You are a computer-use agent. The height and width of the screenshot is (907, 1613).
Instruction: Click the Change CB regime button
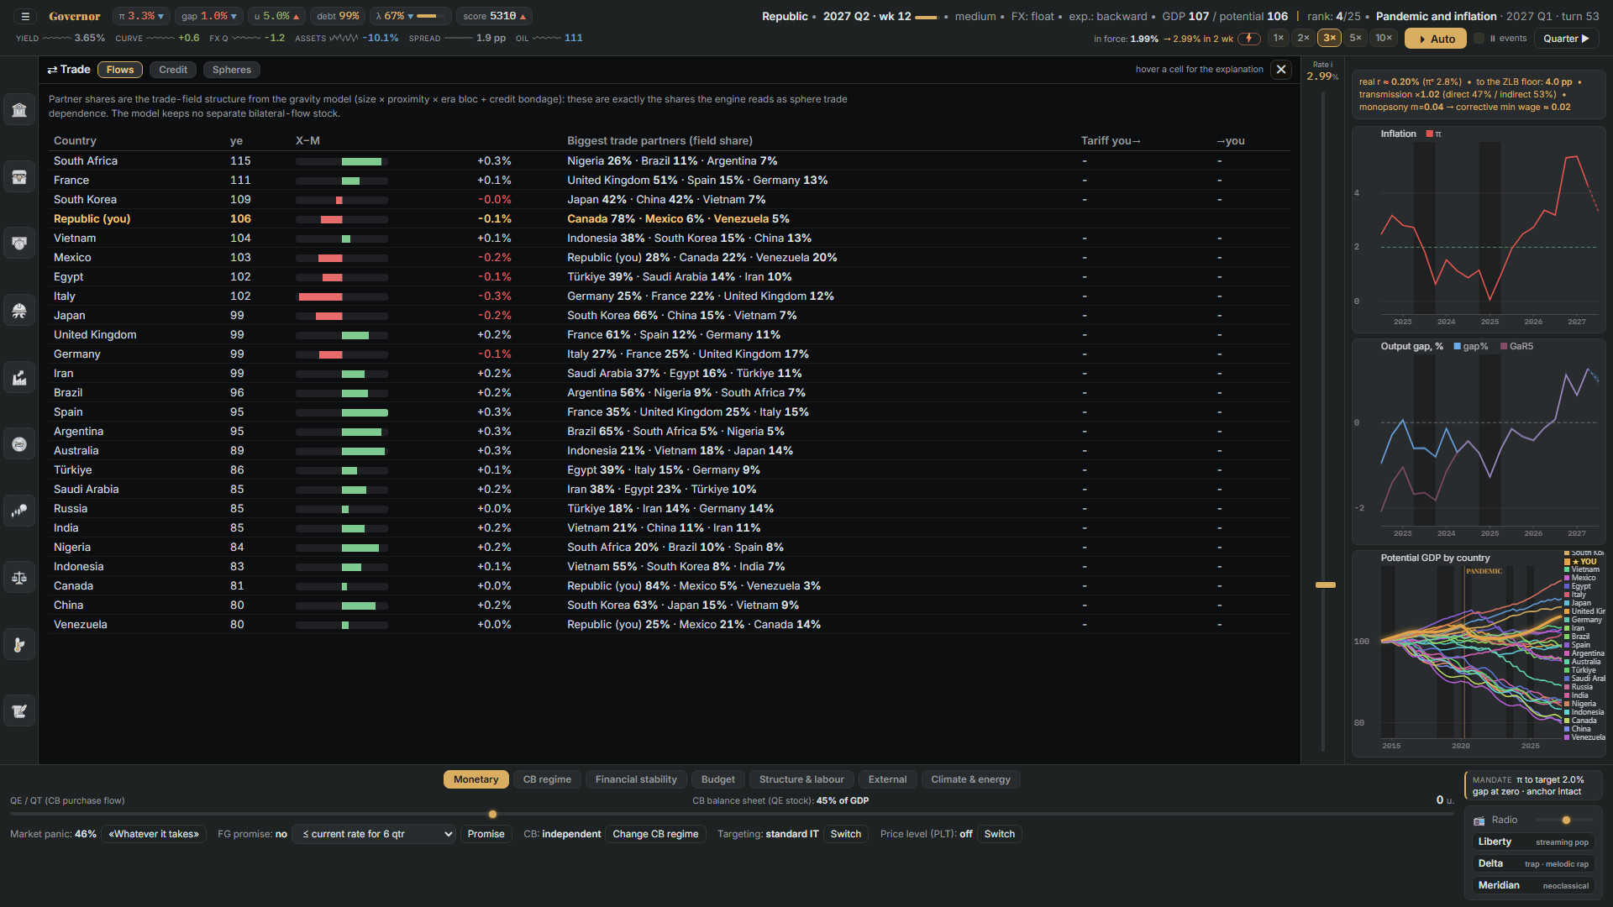(655, 834)
